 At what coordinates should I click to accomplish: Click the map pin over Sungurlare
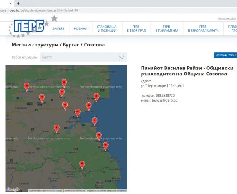(x=27, y=87)
